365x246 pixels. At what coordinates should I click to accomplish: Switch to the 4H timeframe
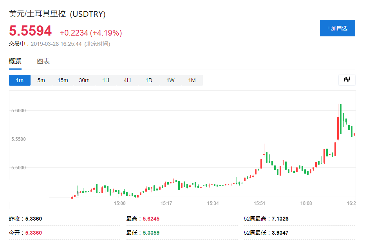pyautogui.click(x=127, y=80)
